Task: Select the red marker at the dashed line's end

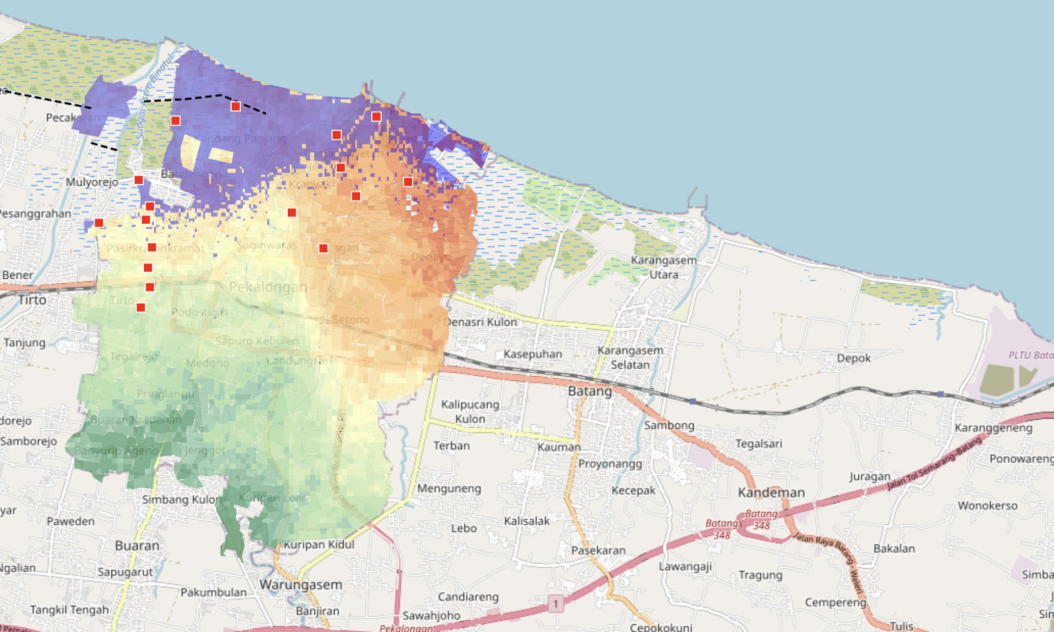Action: click(236, 106)
